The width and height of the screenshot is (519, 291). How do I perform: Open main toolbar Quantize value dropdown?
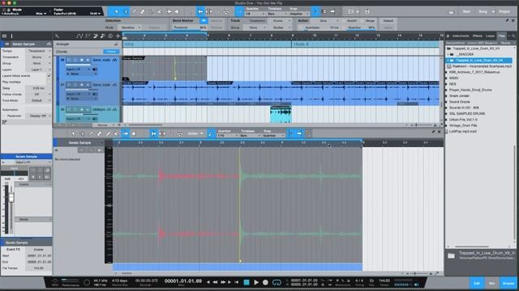[x=255, y=14]
